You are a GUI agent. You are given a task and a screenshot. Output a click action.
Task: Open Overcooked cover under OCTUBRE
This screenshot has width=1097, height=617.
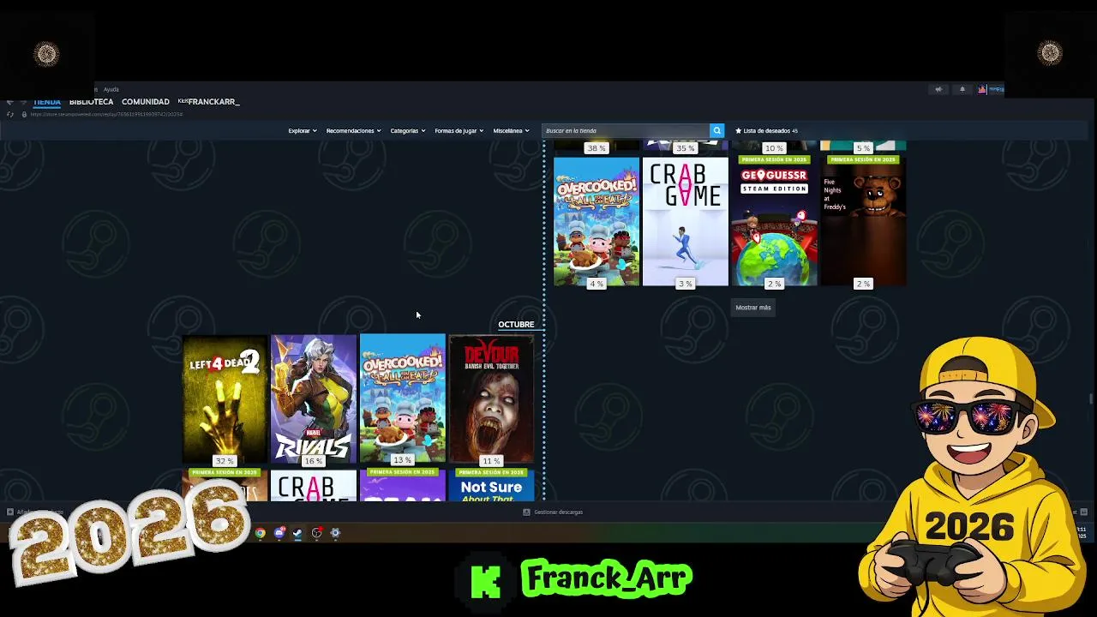(x=403, y=398)
